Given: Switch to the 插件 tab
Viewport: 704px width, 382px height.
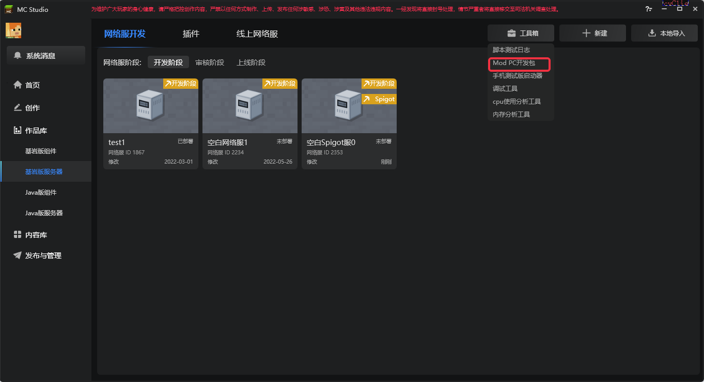Looking at the screenshot, I should tap(191, 34).
